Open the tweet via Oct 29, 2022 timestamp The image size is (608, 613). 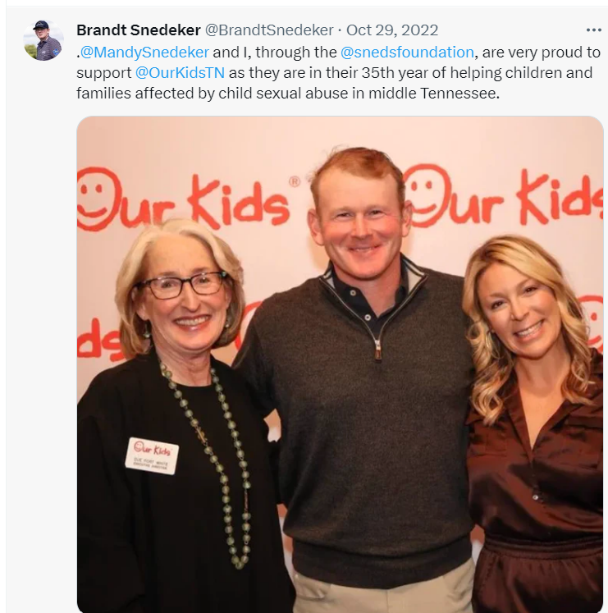click(x=392, y=30)
